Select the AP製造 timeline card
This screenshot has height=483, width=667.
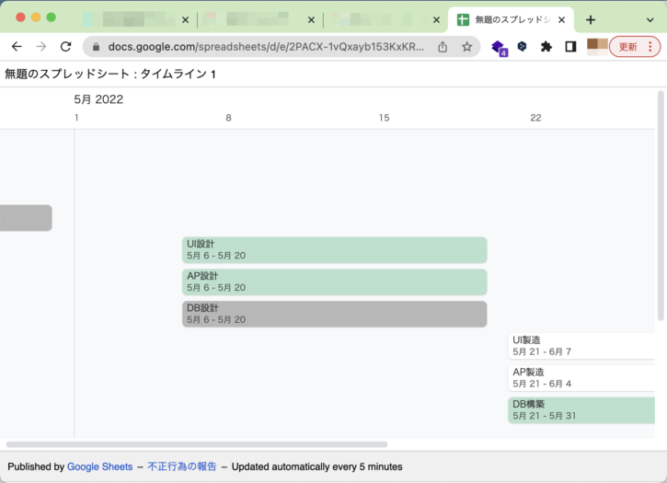581,378
